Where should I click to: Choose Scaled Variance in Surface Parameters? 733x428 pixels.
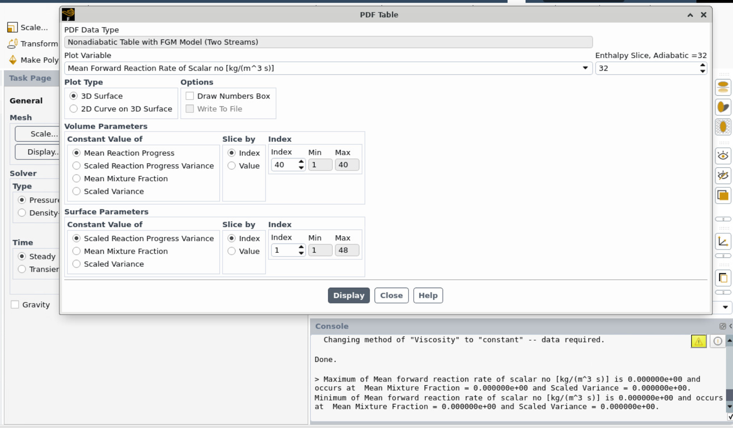[76, 264]
